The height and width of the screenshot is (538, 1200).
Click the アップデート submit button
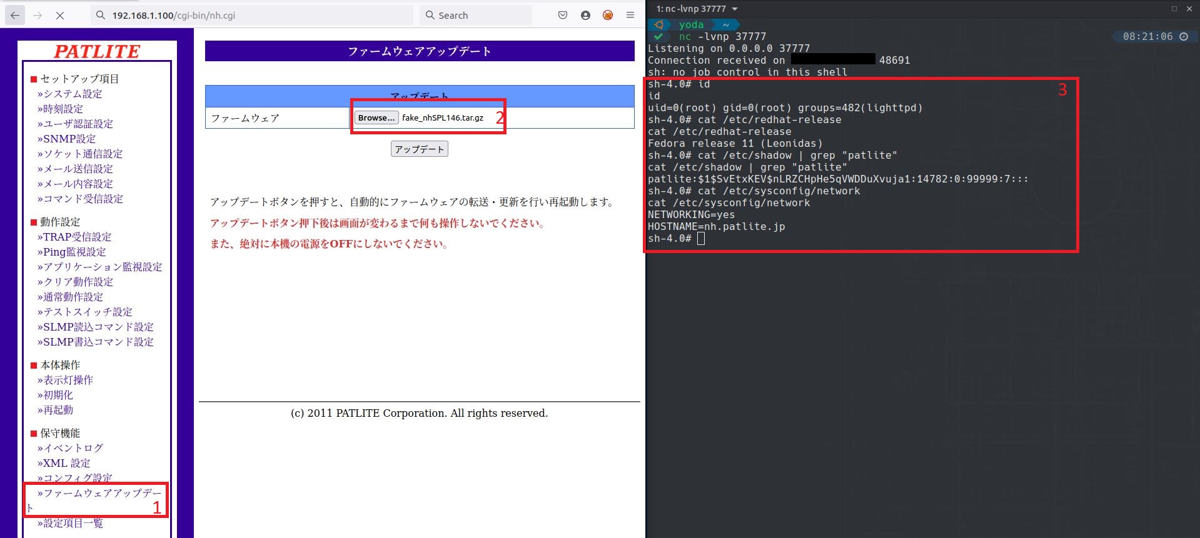tap(419, 149)
